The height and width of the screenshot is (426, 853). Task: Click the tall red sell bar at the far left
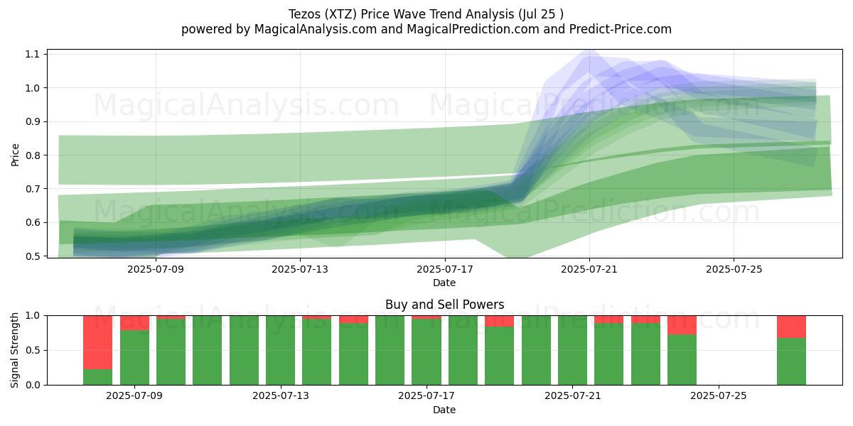coord(98,342)
